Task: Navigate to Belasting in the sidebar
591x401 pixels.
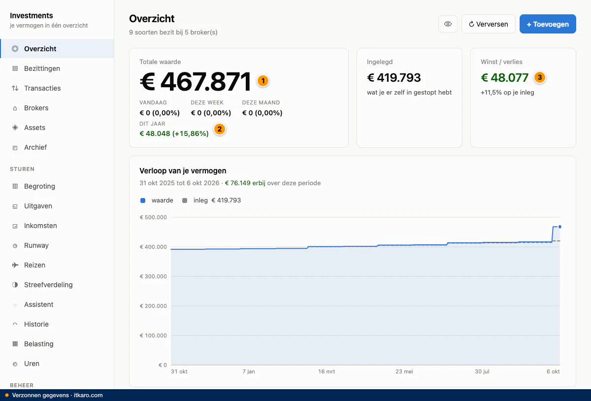Action: 57,344
